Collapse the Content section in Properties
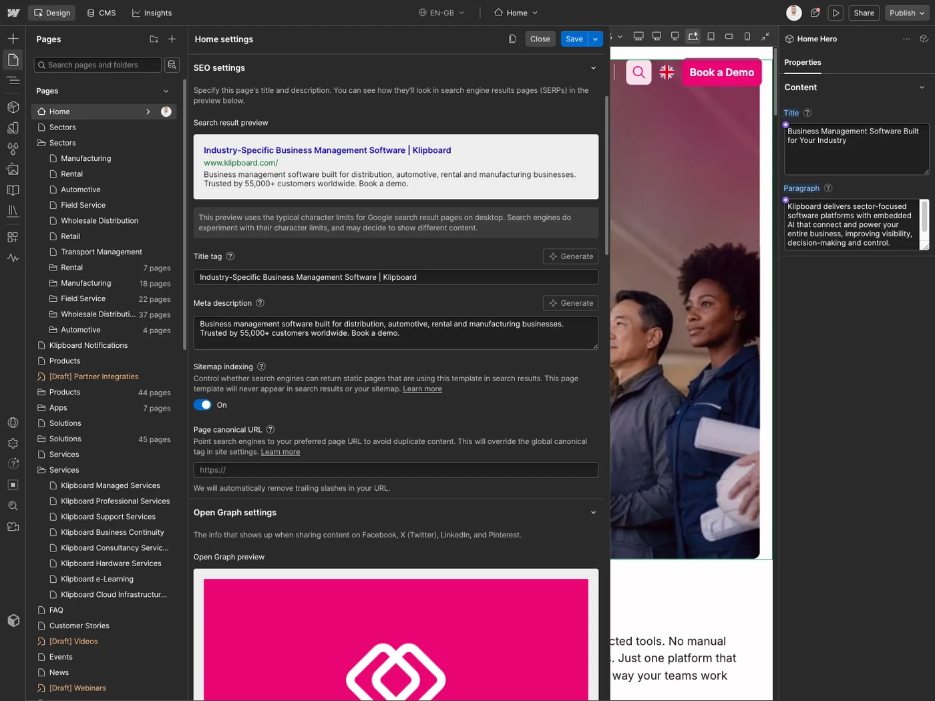935x701 pixels. pos(922,87)
